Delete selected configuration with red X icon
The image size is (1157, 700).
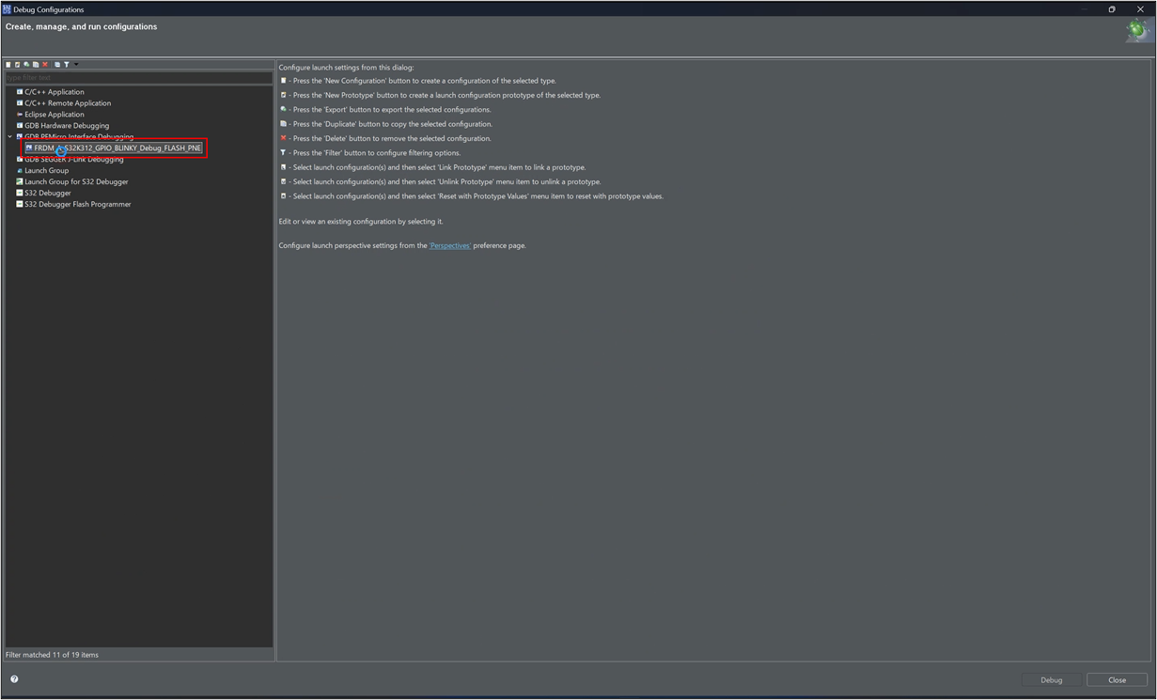[45, 65]
